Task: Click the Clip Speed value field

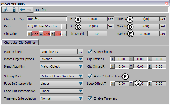Action: 97,34
